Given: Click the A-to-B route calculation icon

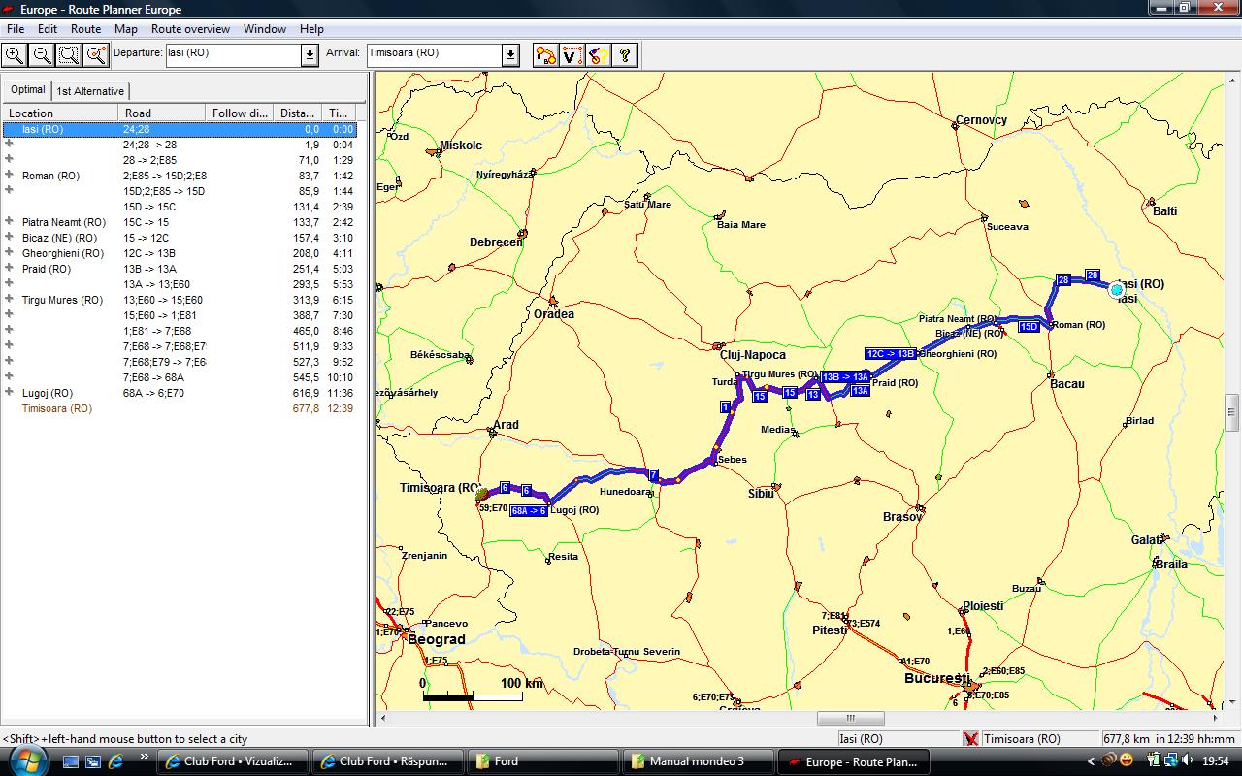Looking at the screenshot, I should tap(546, 55).
